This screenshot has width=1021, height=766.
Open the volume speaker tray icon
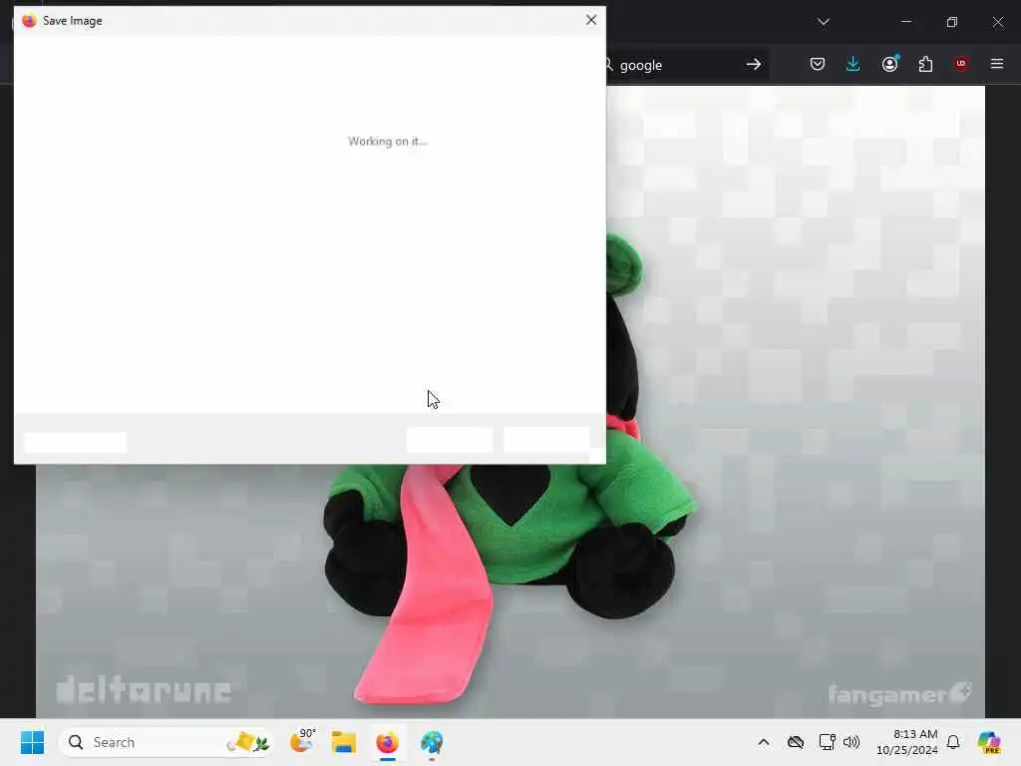coord(851,742)
